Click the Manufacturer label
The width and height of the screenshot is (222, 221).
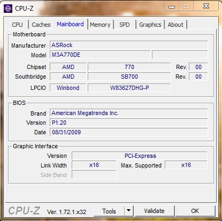coord(29,45)
